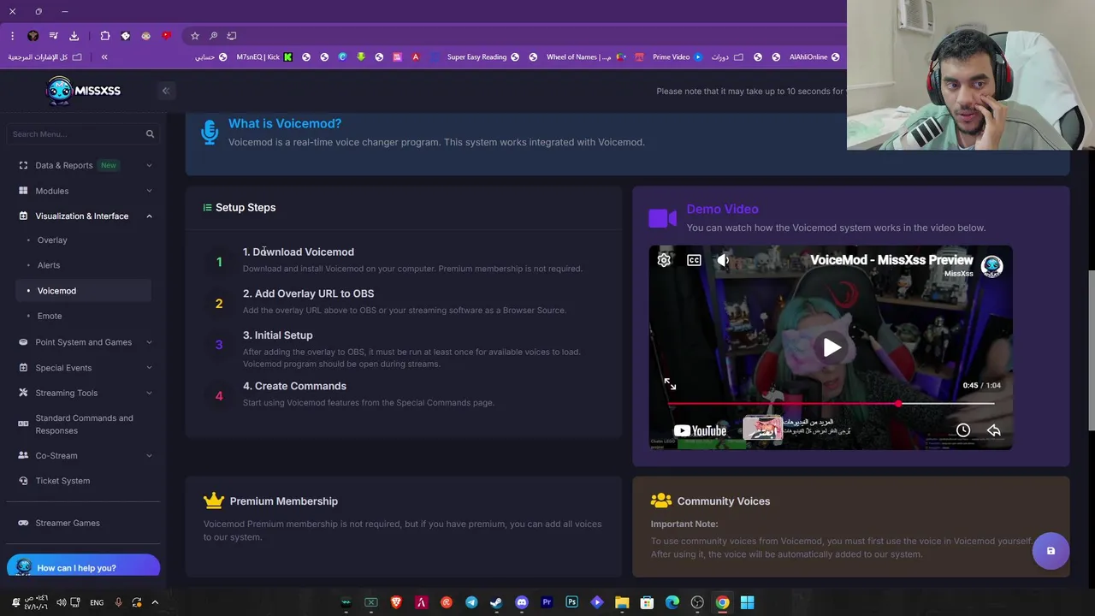Open the 'How can I help you?' chat

[x=83, y=567]
